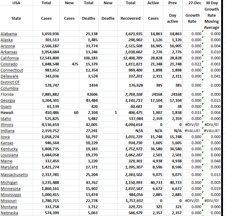The image size is (226, 216).
Task: Select the bold Hawaii row label
Action: tap(7, 113)
